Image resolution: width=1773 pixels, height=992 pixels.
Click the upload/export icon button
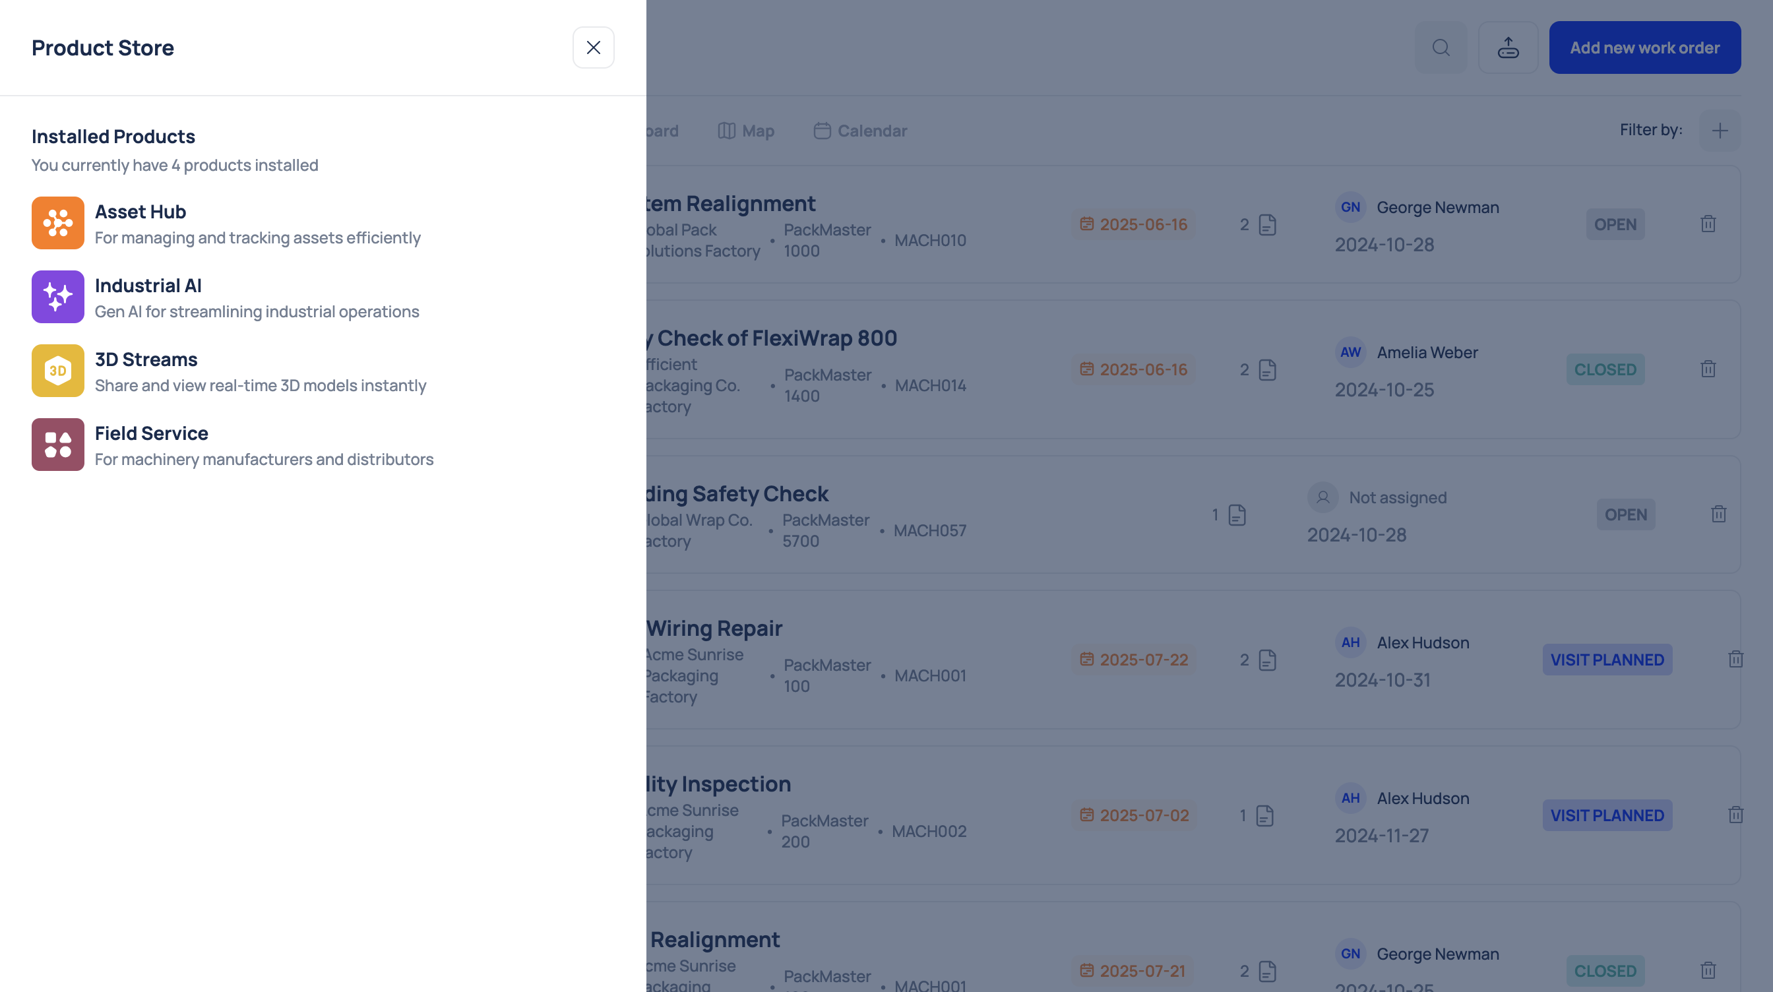click(1508, 47)
